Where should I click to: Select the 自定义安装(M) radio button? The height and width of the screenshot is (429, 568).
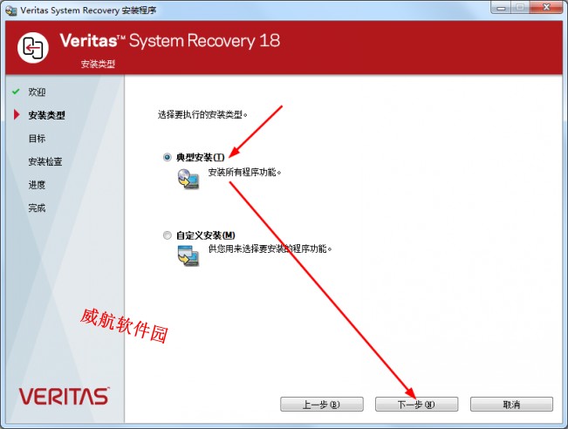coord(167,235)
